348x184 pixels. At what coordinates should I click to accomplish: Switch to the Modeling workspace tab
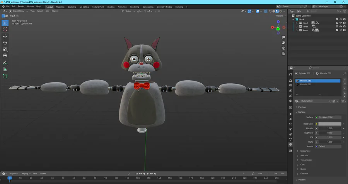tap(60, 7)
